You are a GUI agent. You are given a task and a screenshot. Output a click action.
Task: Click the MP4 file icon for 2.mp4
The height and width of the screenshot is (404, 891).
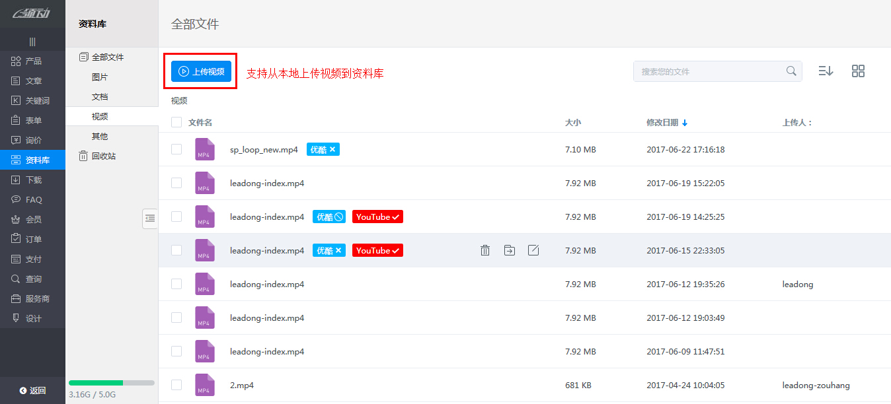tap(204, 385)
